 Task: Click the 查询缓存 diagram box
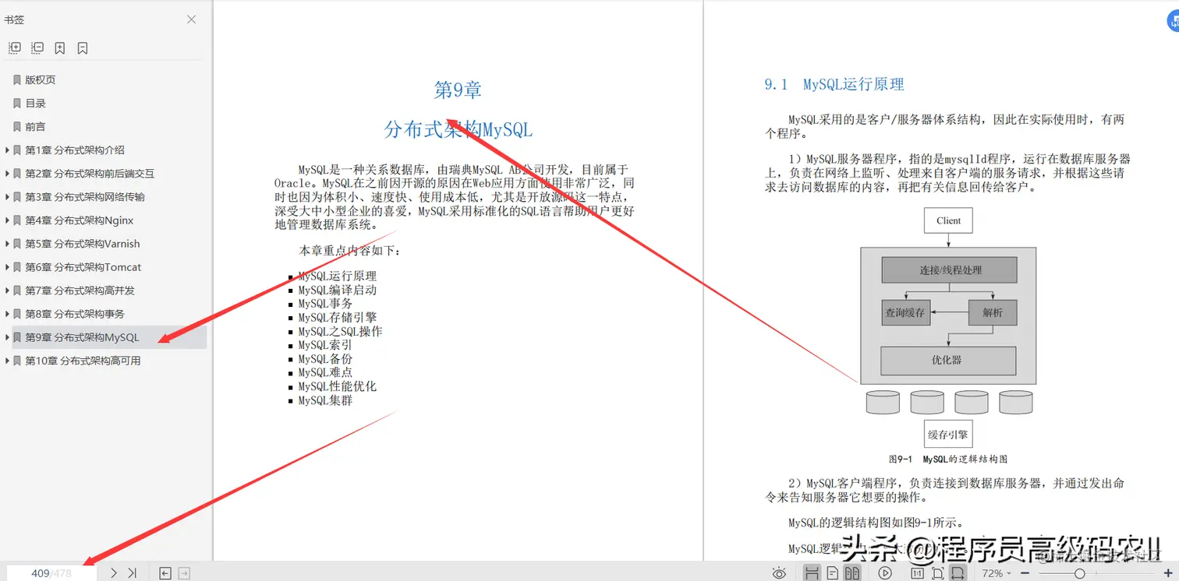tap(905, 312)
